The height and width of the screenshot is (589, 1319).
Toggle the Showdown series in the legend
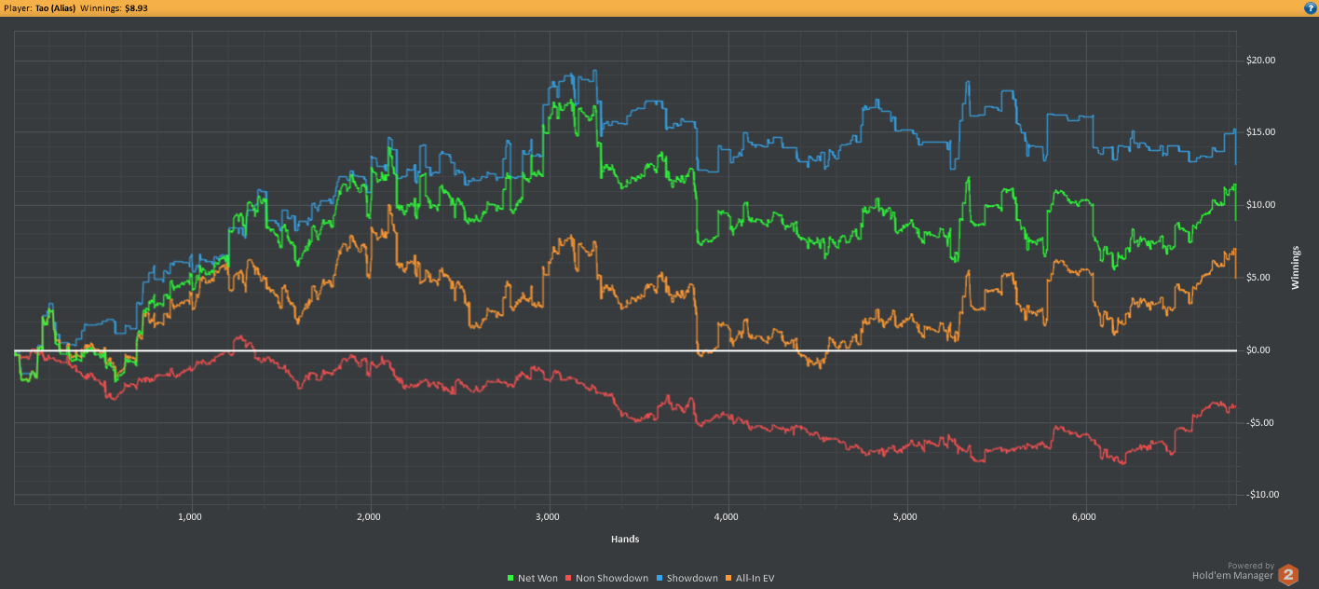(x=689, y=578)
